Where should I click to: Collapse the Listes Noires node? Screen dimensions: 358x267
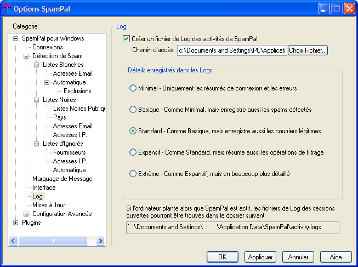point(37,100)
